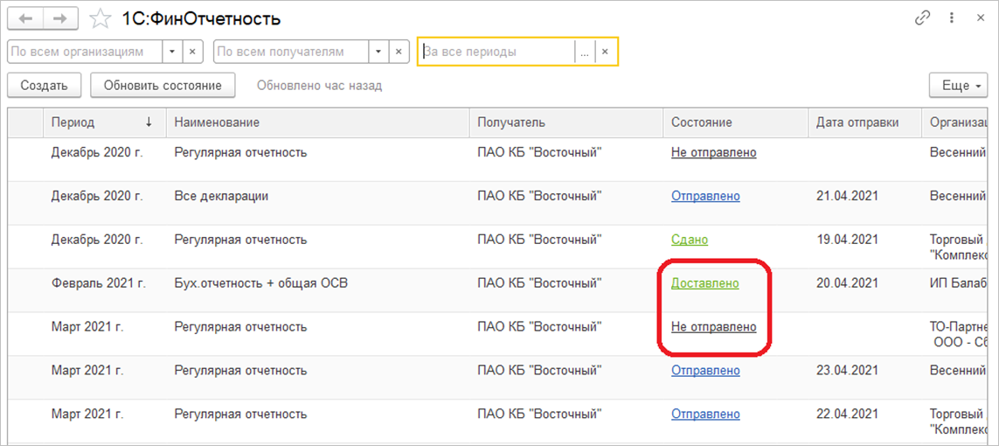Viewport: 999px width, 446px height.
Task: Click the Состояние column header
Action: 702,122
